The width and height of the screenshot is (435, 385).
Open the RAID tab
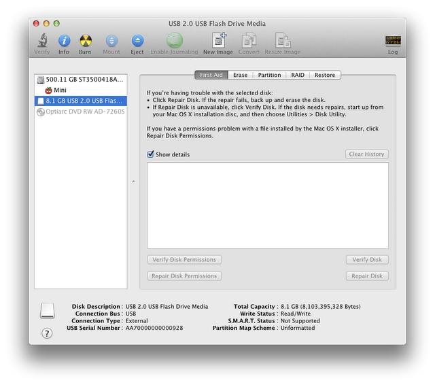(x=298, y=75)
